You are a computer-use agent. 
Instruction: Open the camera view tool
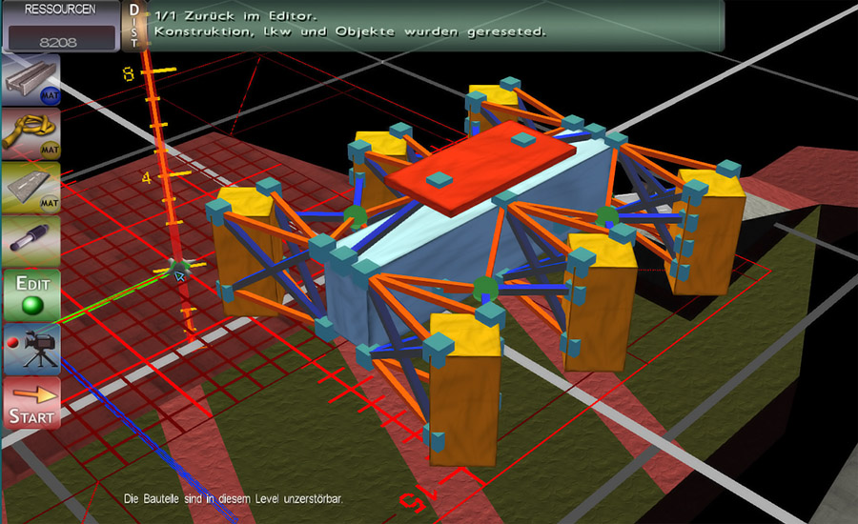point(31,349)
